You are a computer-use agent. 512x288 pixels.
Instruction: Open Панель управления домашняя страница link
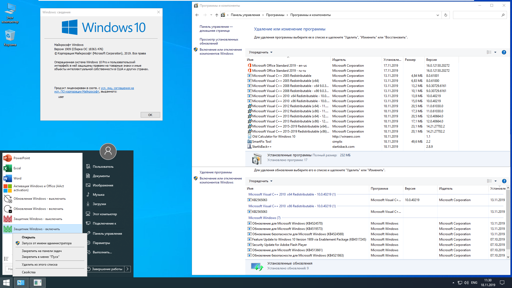pos(216,29)
